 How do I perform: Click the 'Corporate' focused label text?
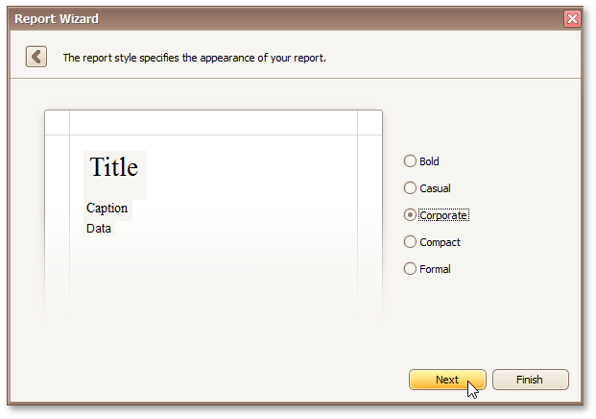pos(443,215)
